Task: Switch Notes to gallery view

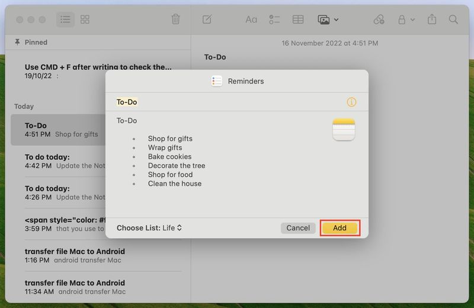Action: point(85,20)
